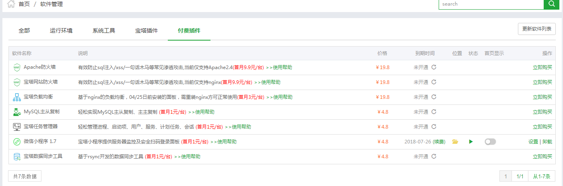Screen dimensions: 563x186
Task: Toggle homepage display for 微信小程序
Action: click(491, 141)
